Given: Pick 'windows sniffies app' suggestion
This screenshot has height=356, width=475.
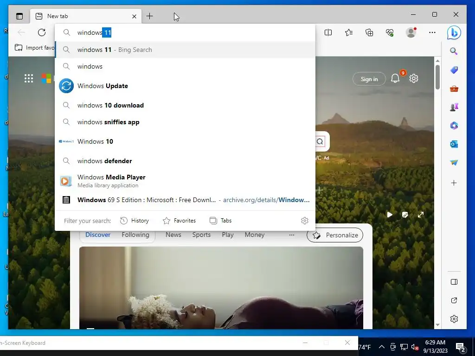Looking at the screenshot, I should [x=185, y=122].
